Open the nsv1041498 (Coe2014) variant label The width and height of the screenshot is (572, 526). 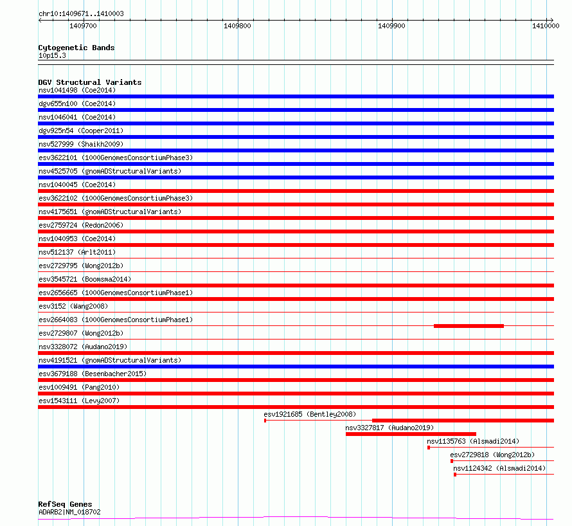pos(77,90)
